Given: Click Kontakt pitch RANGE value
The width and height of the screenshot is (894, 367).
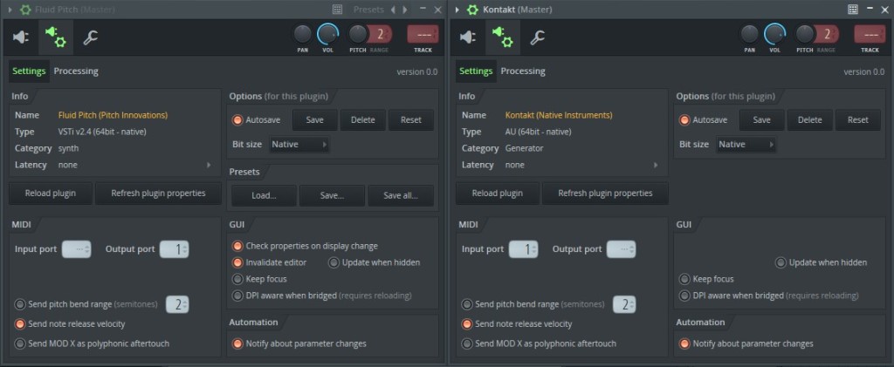Looking at the screenshot, I should point(827,34).
